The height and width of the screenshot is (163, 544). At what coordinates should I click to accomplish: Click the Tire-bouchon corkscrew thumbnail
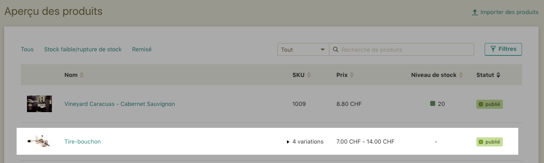pyautogui.click(x=39, y=141)
